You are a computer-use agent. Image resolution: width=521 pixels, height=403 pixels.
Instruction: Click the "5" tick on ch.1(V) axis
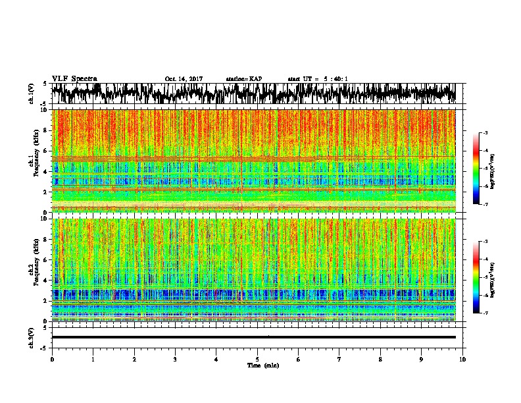(45, 84)
